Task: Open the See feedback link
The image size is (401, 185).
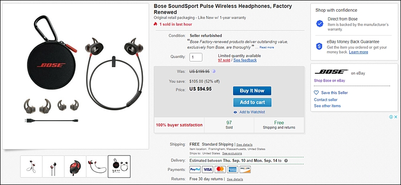Action: point(245,60)
